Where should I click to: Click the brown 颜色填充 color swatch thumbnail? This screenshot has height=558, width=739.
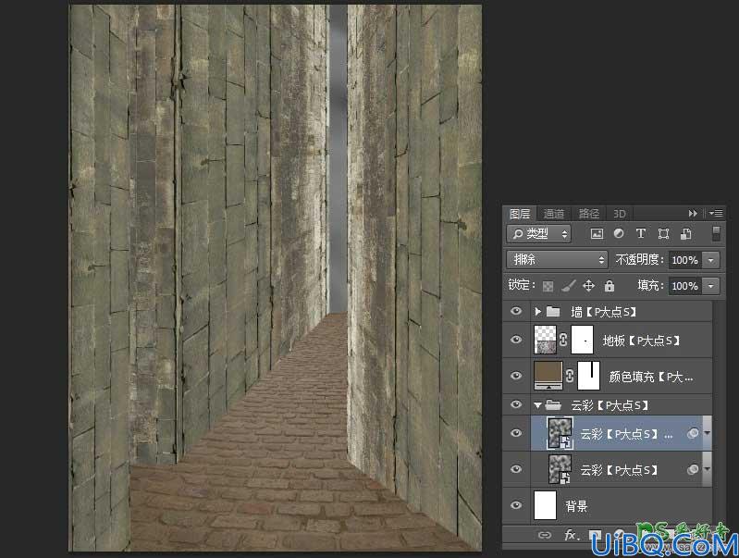point(548,376)
